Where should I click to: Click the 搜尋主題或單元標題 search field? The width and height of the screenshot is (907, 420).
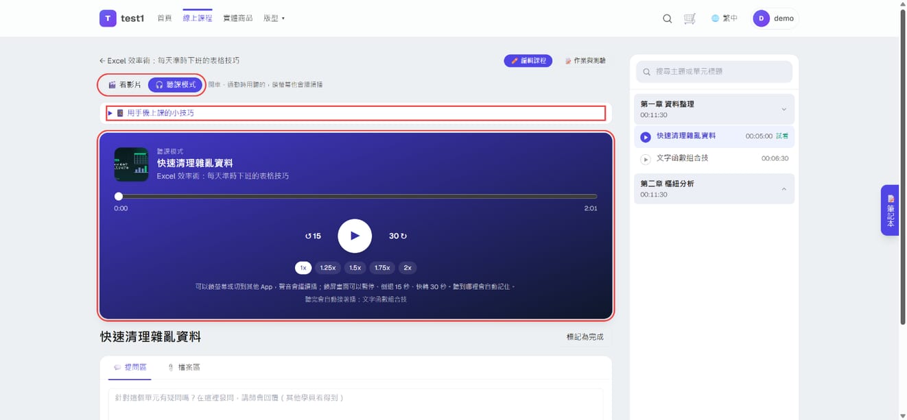click(714, 72)
